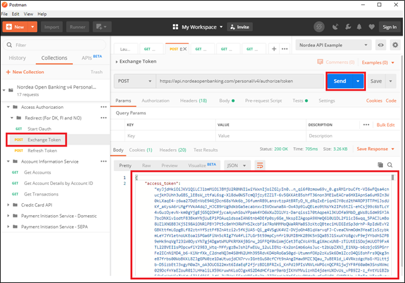Click the collections Filter search field

pyautogui.click(x=55, y=45)
